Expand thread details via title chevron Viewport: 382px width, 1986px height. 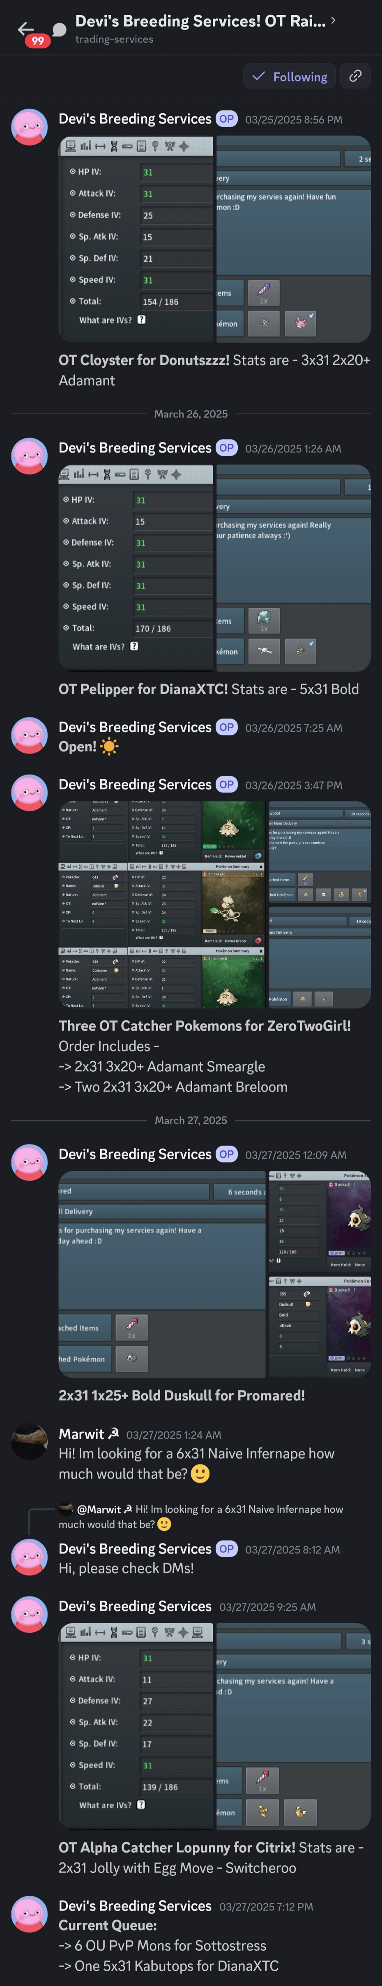pyautogui.click(x=333, y=21)
